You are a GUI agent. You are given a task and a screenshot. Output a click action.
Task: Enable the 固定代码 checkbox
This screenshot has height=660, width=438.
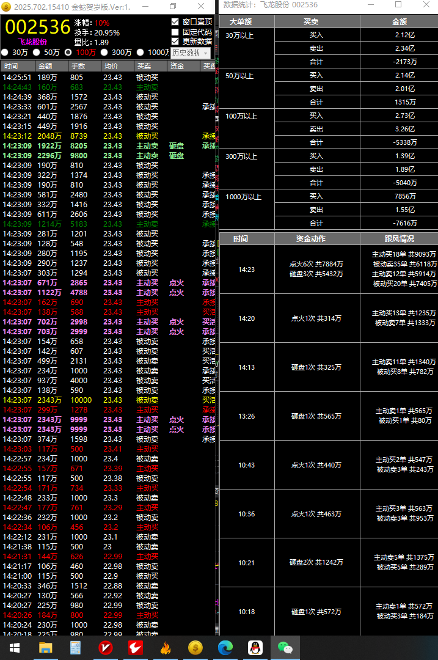click(175, 32)
